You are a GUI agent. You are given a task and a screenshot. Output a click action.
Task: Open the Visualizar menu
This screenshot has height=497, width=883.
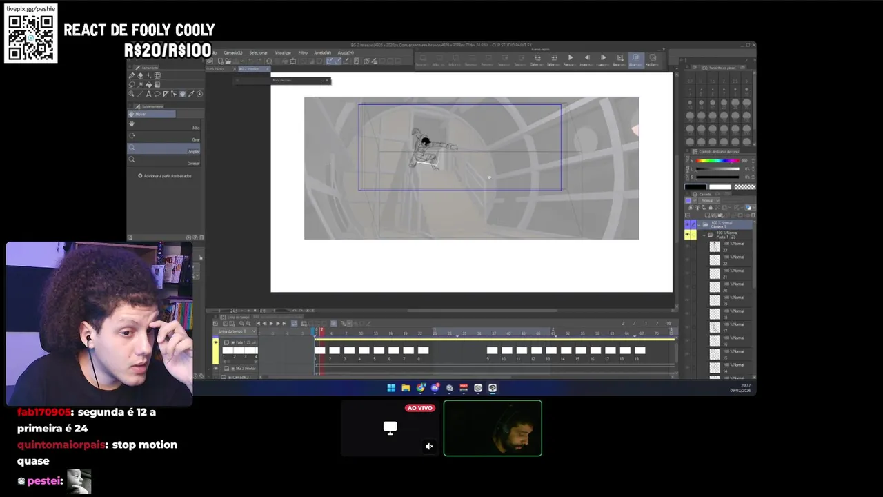point(283,52)
